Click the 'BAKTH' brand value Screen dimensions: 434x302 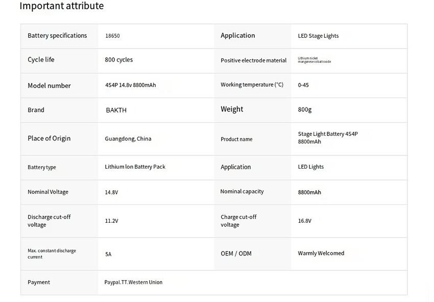116,110
